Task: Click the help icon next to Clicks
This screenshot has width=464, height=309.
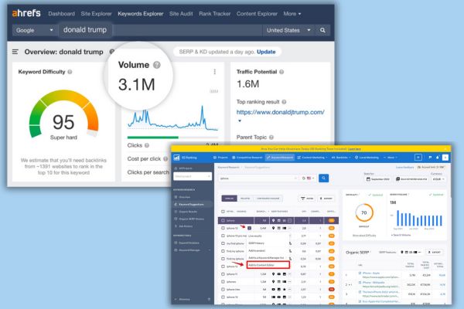Action: click(x=147, y=145)
